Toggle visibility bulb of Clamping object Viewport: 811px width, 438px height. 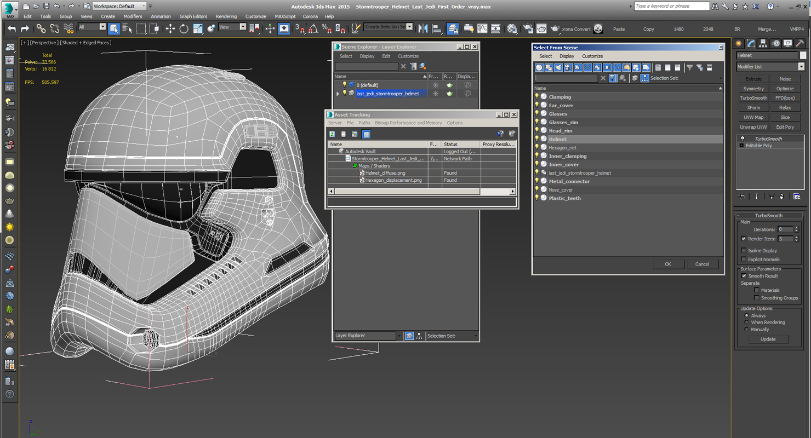537,97
